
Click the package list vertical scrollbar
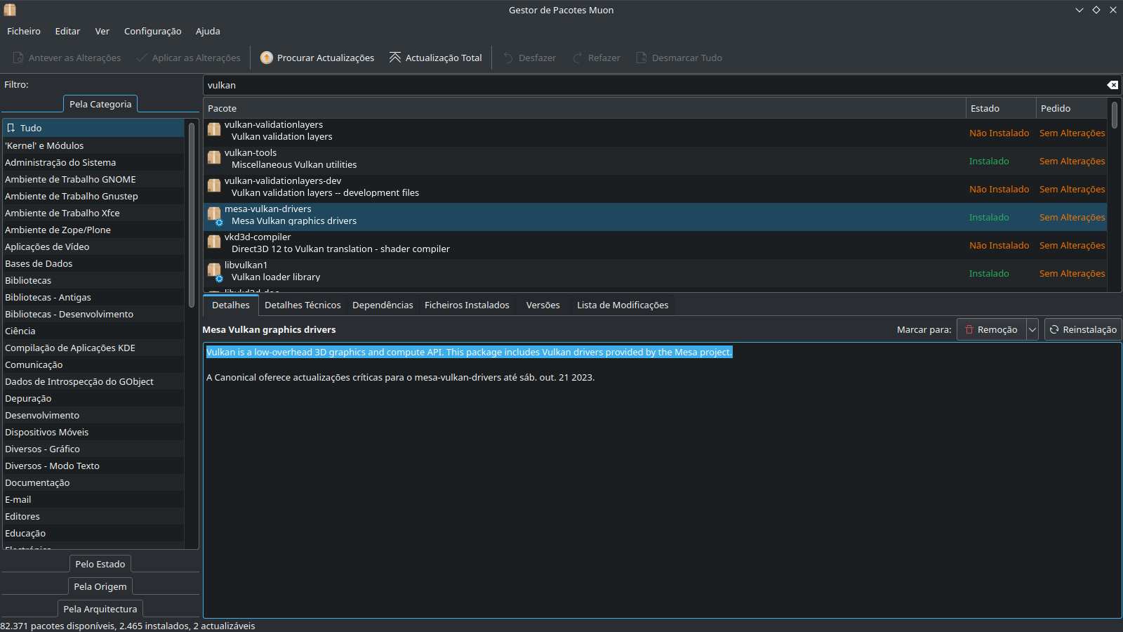point(1114,116)
